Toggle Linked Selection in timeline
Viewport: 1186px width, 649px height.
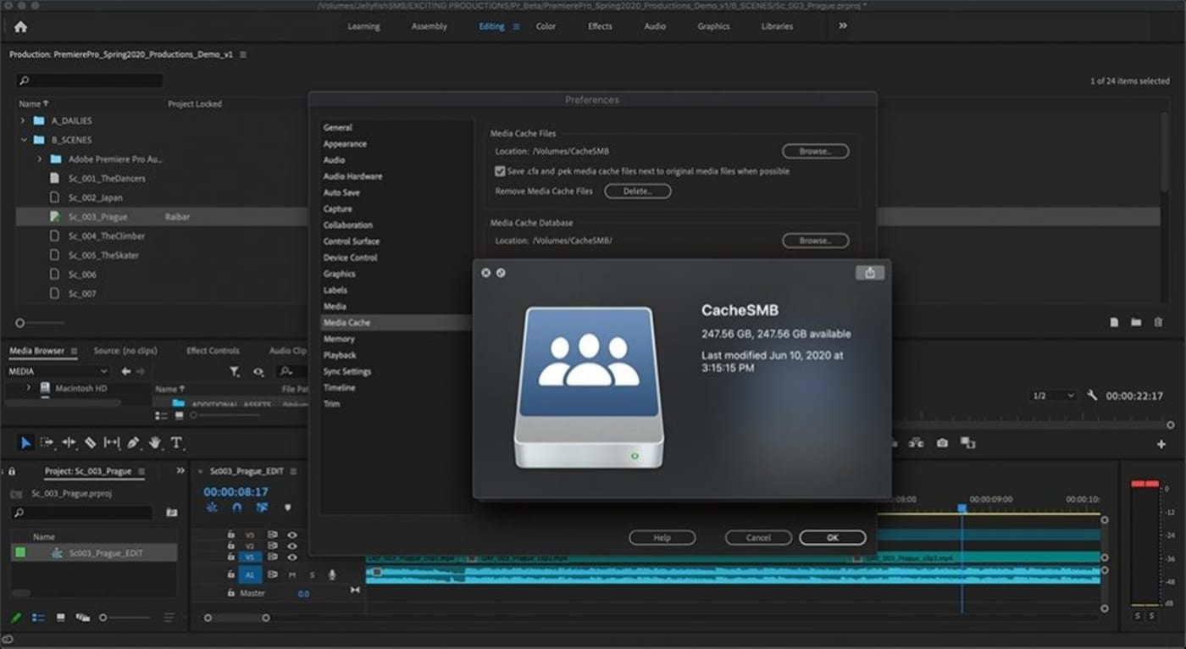[262, 508]
